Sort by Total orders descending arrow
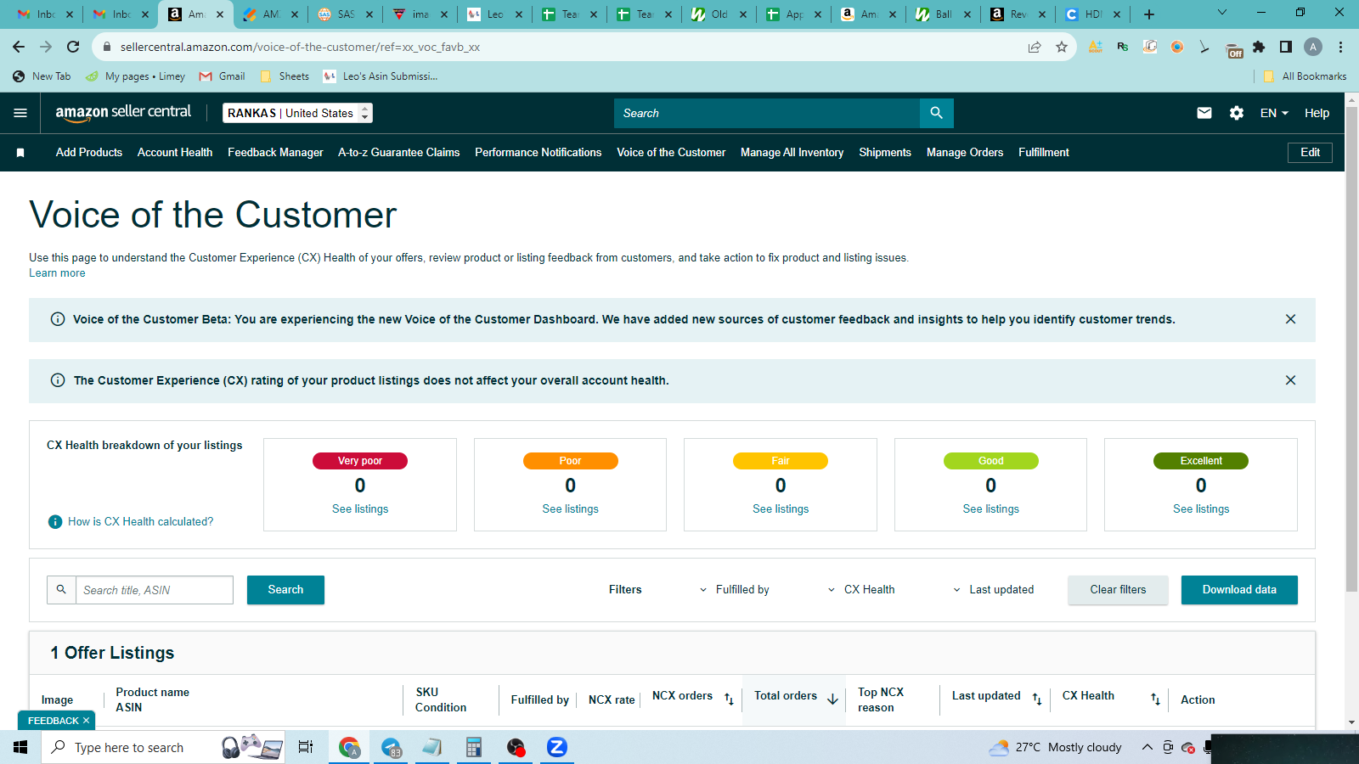This screenshot has height=764, width=1359. (x=832, y=699)
